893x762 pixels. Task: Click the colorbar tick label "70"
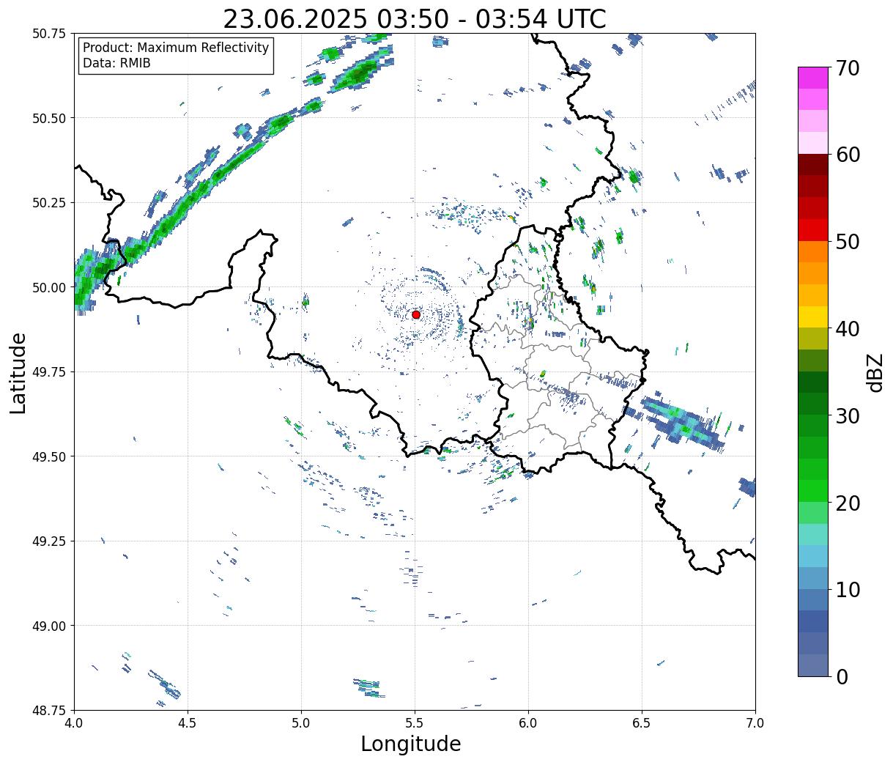847,68
